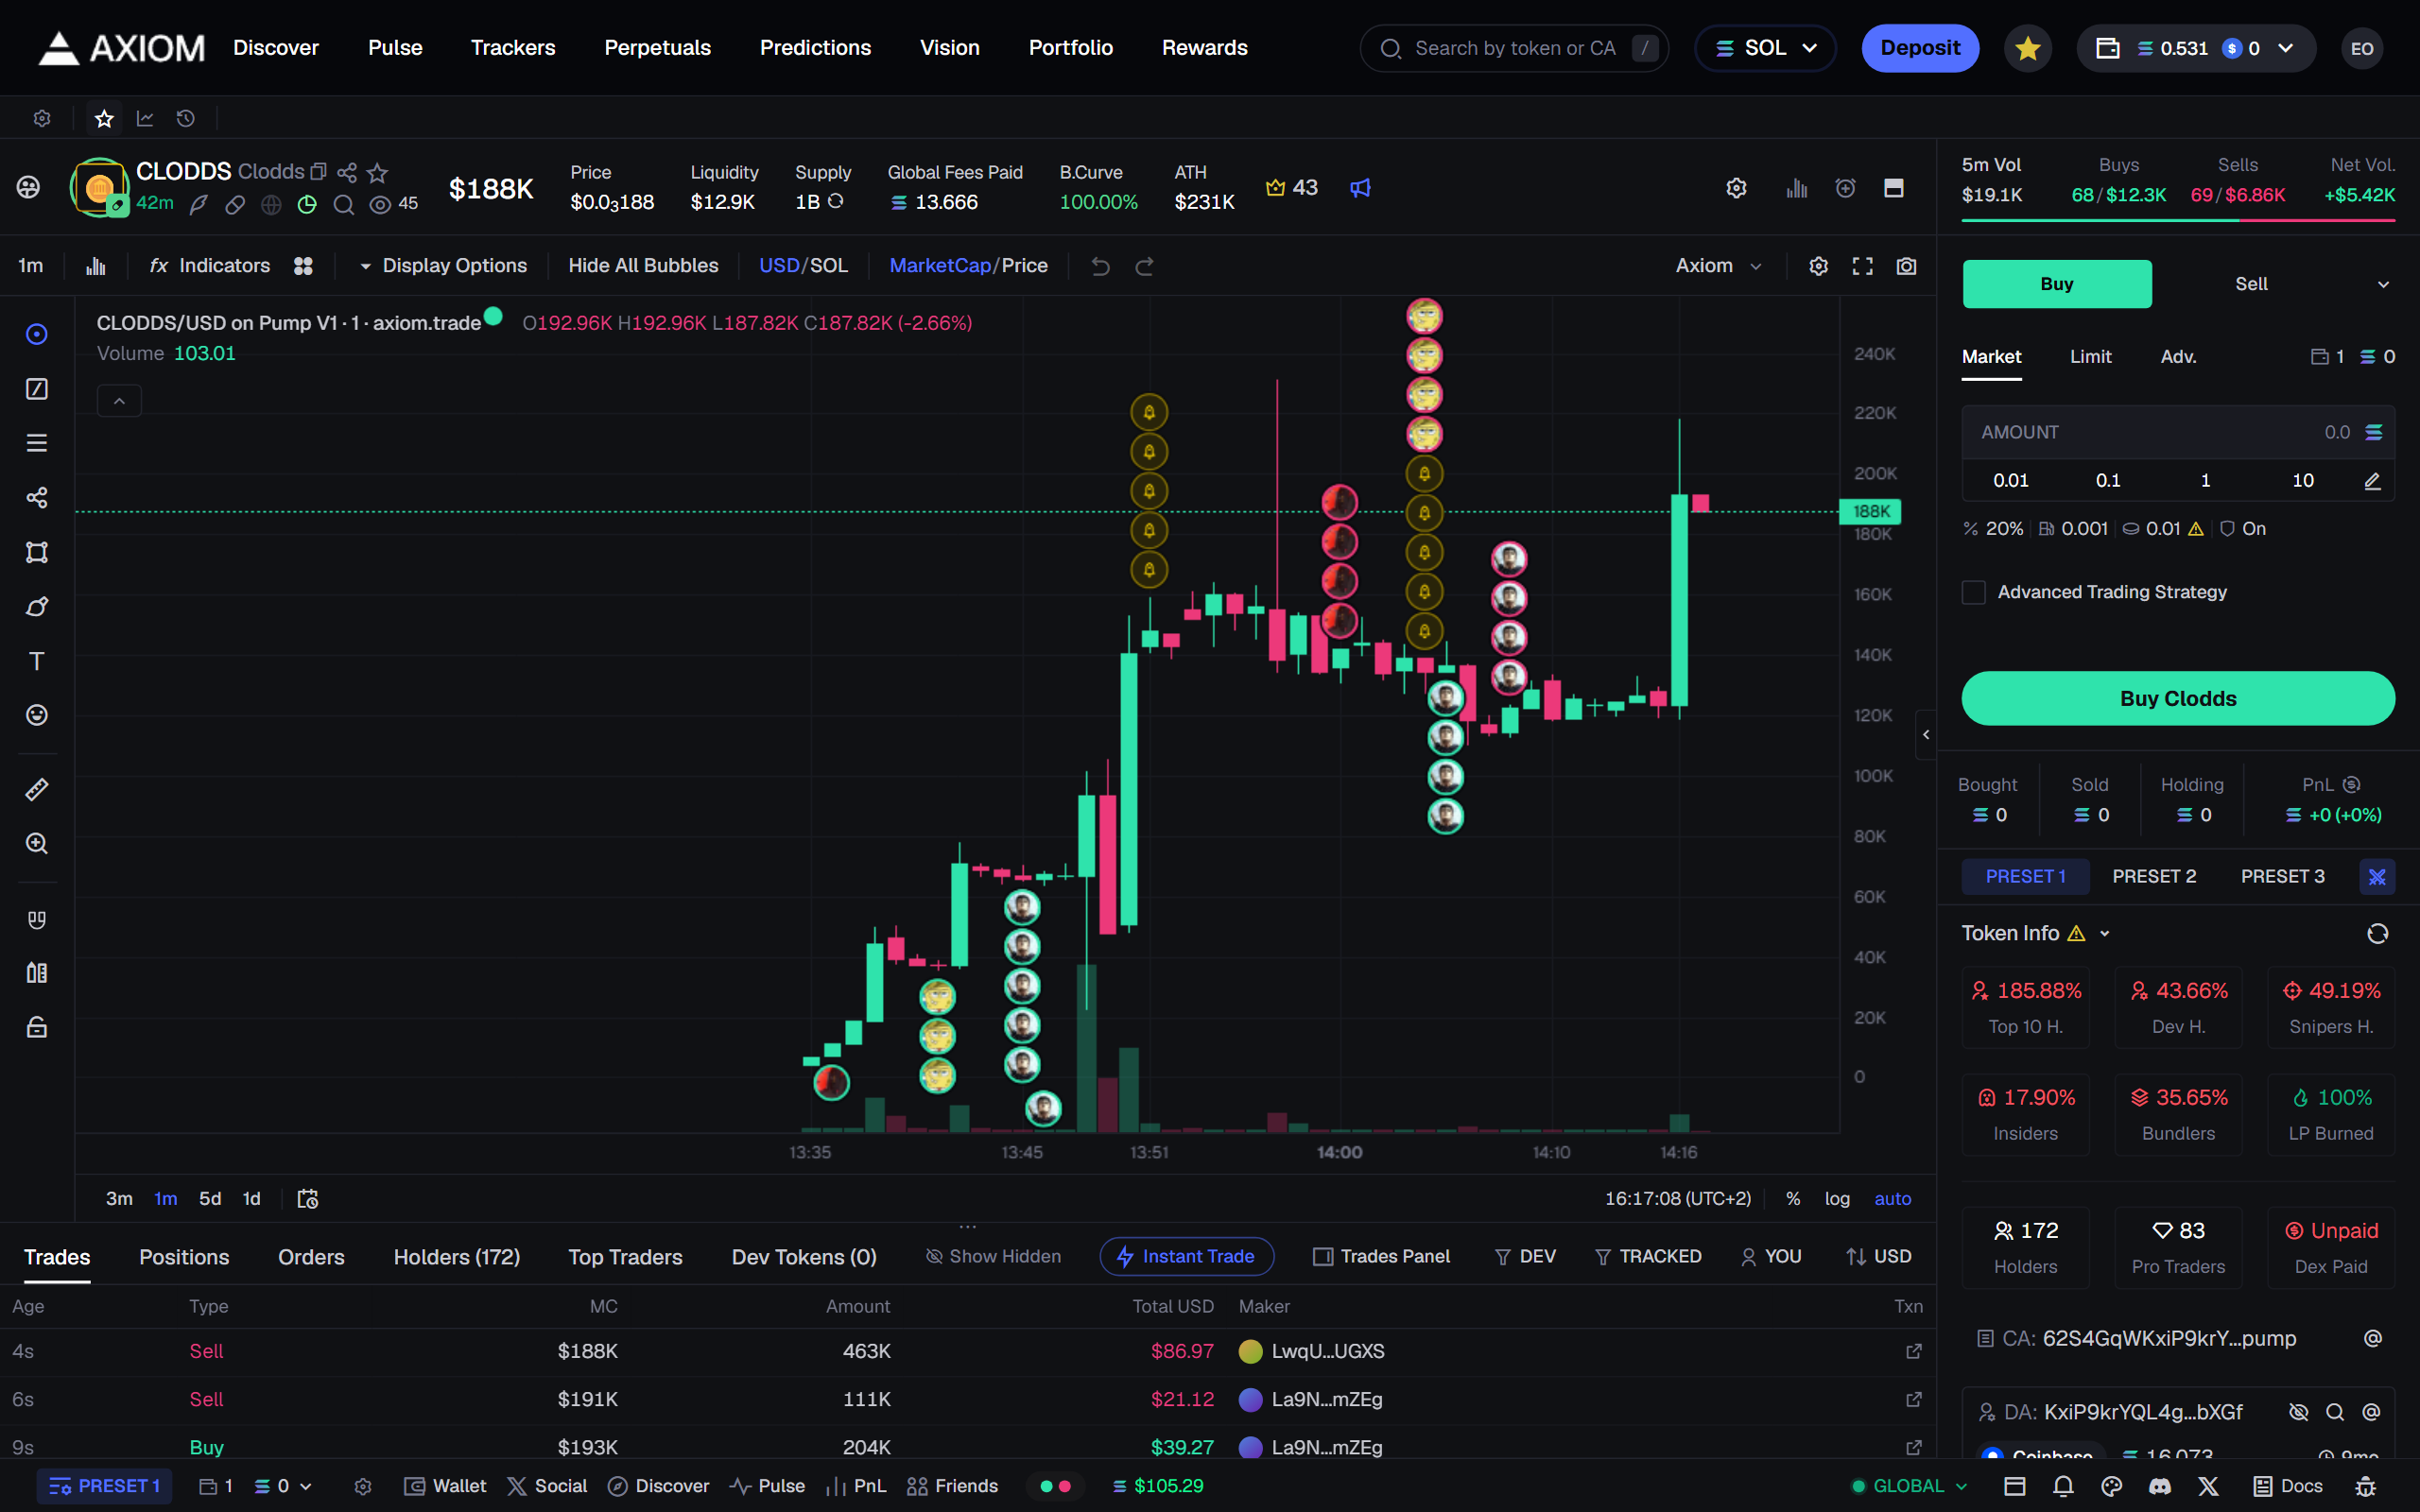The width and height of the screenshot is (2420, 1512).
Task: Toggle the magnet snapping tool
Action: point(37,919)
